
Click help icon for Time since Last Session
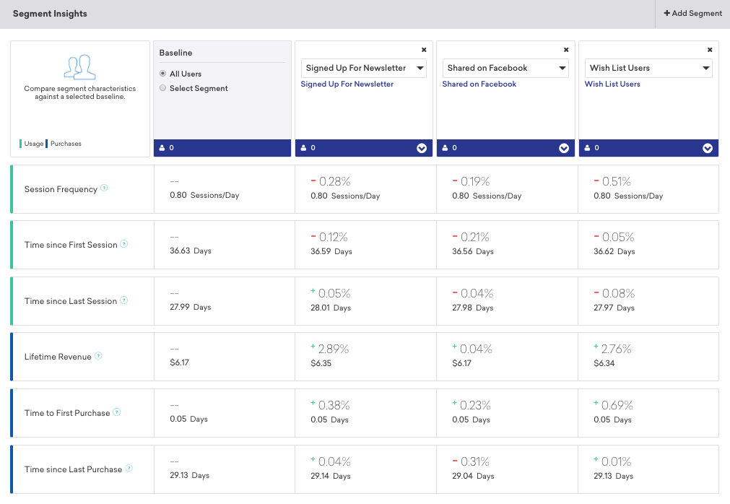(x=124, y=300)
